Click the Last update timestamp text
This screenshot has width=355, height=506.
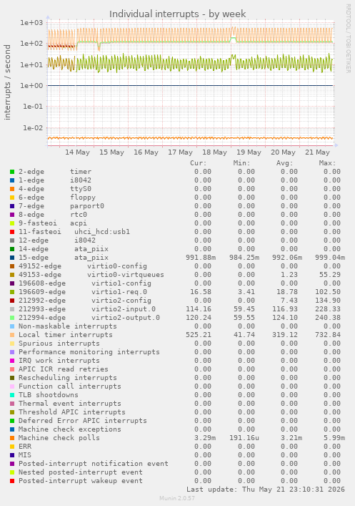click(266, 490)
